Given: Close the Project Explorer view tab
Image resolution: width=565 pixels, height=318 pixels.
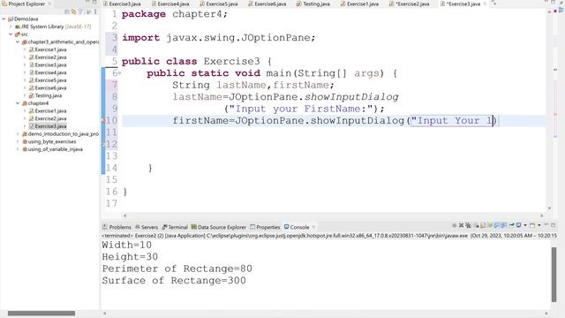Looking at the screenshot, I should coord(49,4).
